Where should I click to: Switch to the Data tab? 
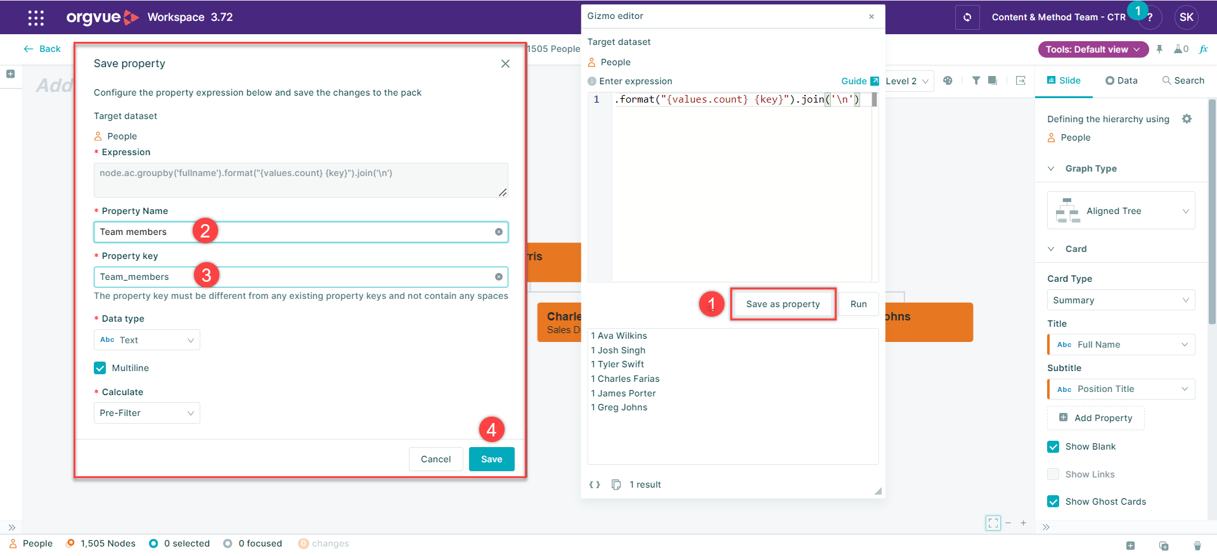coord(1121,80)
